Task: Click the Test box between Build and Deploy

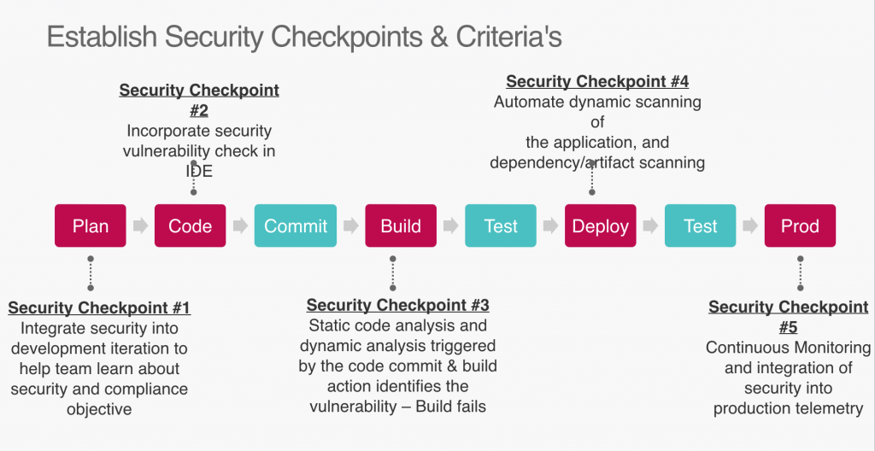Action: pyautogui.click(x=501, y=226)
